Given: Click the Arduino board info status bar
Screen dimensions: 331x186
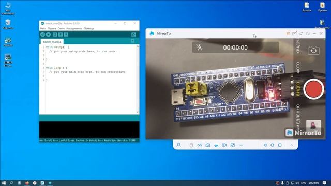Looking at the screenshot, I should click(89, 140).
